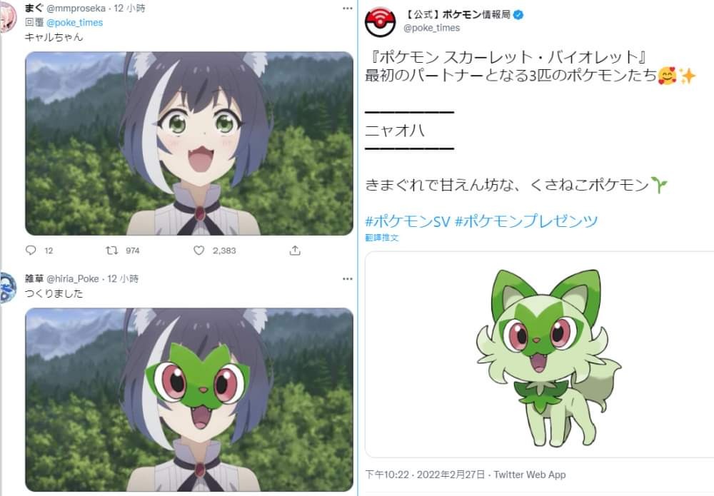Image resolution: width=714 pixels, height=496 pixels.
Task: Open hashtag #ポケモンプレゼンツ
Action: point(526,221)
